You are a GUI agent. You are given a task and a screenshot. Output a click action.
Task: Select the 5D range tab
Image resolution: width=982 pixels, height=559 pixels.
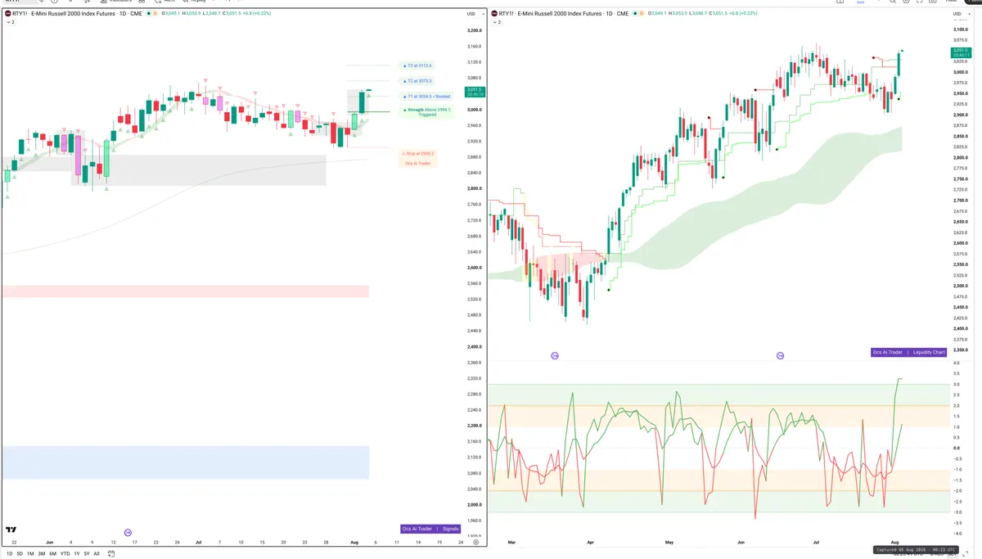click(x=20, y=553)
